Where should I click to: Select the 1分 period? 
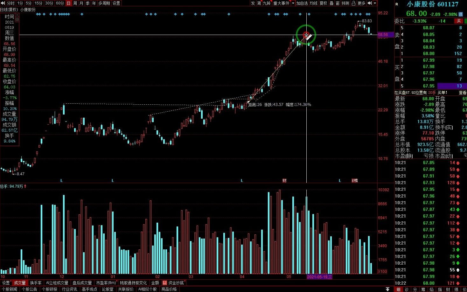(x=20, y=3)
